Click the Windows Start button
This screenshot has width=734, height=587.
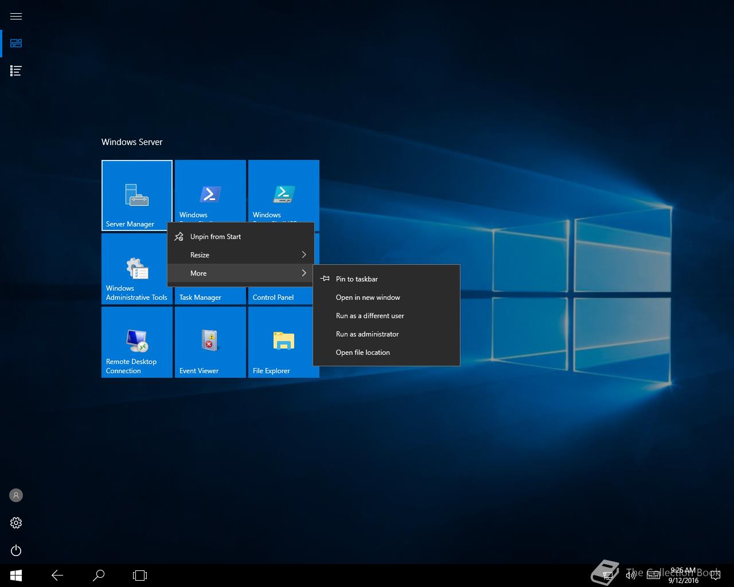tap(16, 576)
